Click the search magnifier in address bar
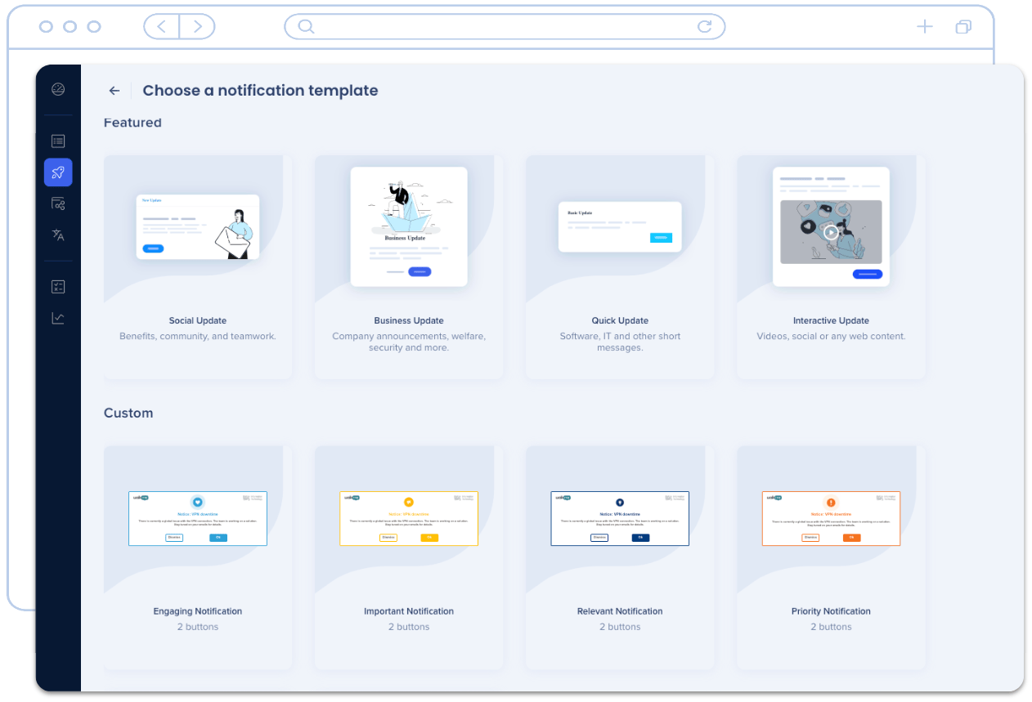This screenshot has height=702, width=1032. tap(306, 27)
